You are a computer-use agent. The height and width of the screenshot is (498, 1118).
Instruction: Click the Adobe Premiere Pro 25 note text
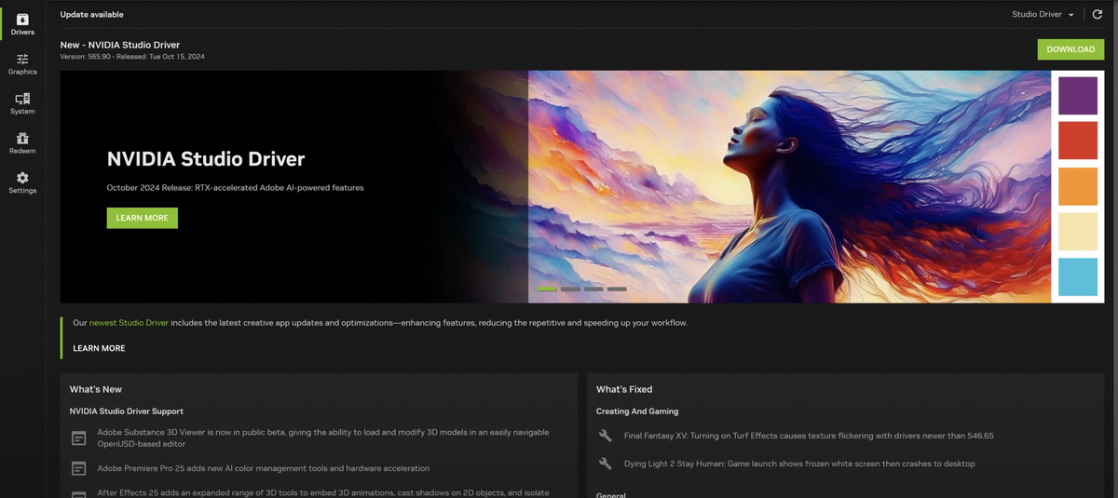point(264,468)
